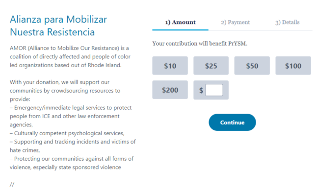Click the Alianza para Mobilizar heading

pos(58,25)
